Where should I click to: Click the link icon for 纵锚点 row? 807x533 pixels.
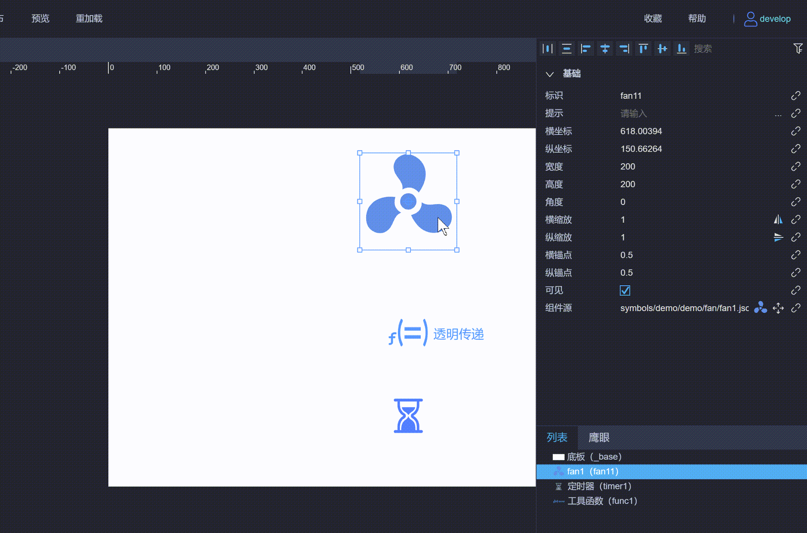click(x=796, y=272)
